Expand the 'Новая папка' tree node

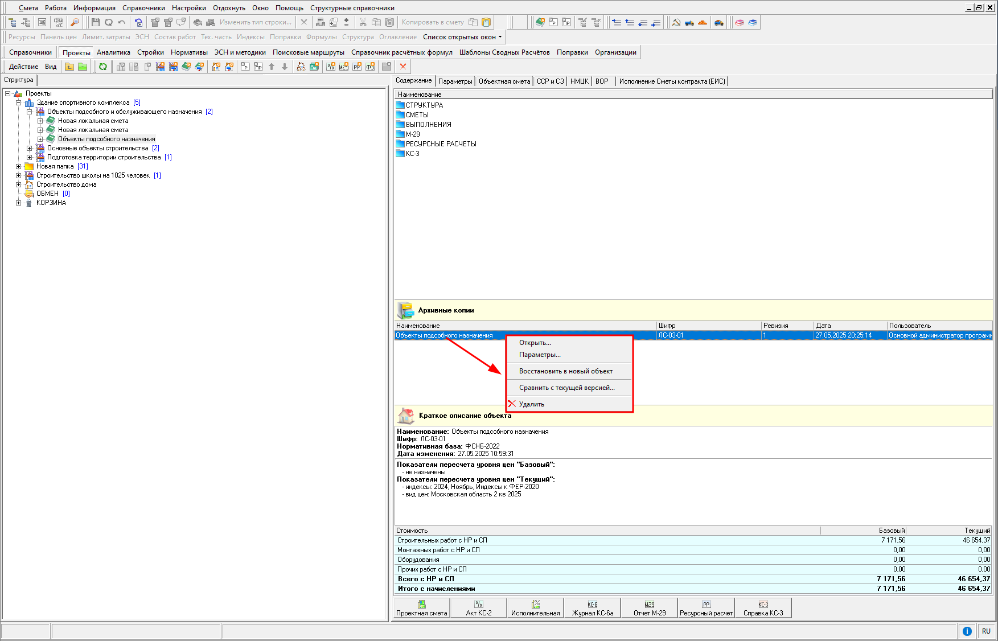(19, 166)
